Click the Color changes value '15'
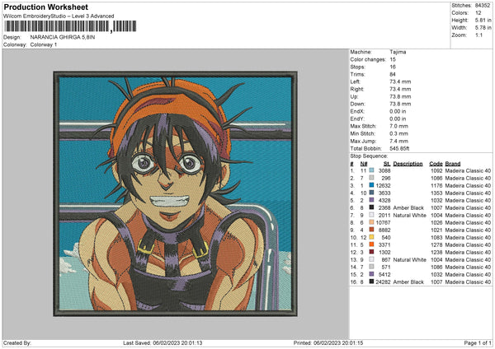495x349 pixels. click(393, 59)
